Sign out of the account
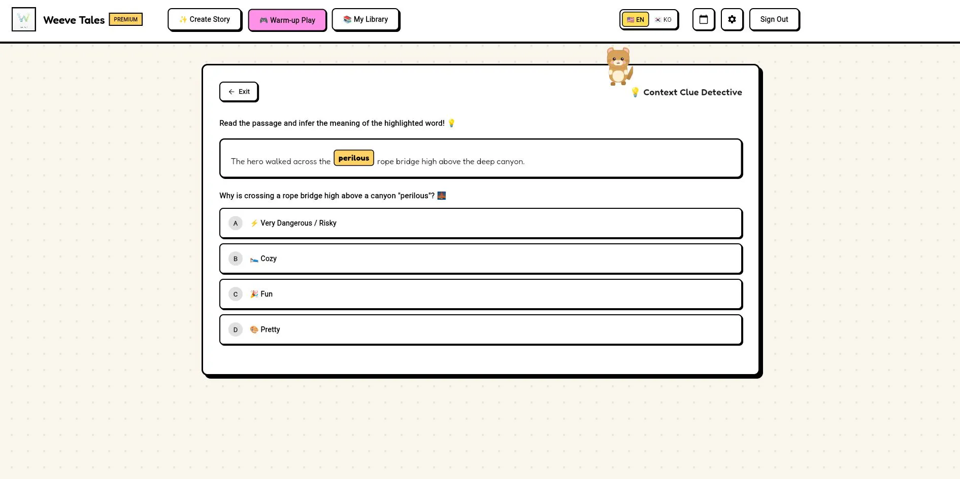Viewport: 960px width, 479px height. point(774,19)
